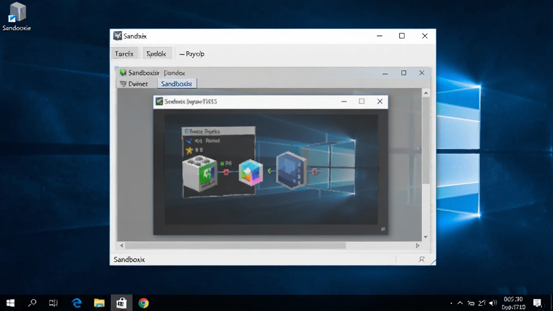Click the blue arrow icon beside Pariet
This screenshot has height=311, width=553.
tap(189, 141)
